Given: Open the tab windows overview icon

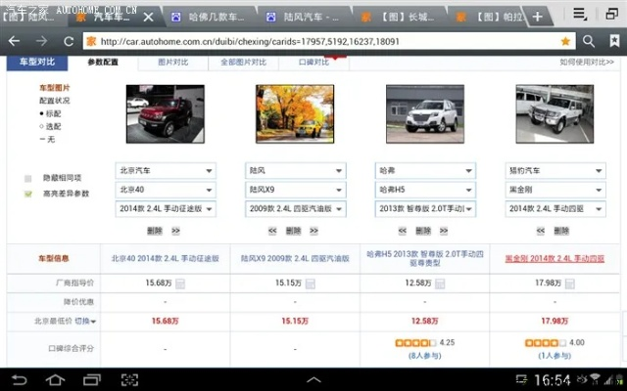Looking at the screenshot, I should pyautogui.click(x=611, y=15).
